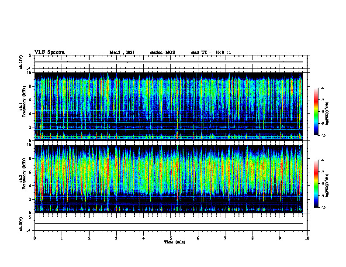Click time axis tick label "9"
346x267 pixels.
(x=280, y=238)
